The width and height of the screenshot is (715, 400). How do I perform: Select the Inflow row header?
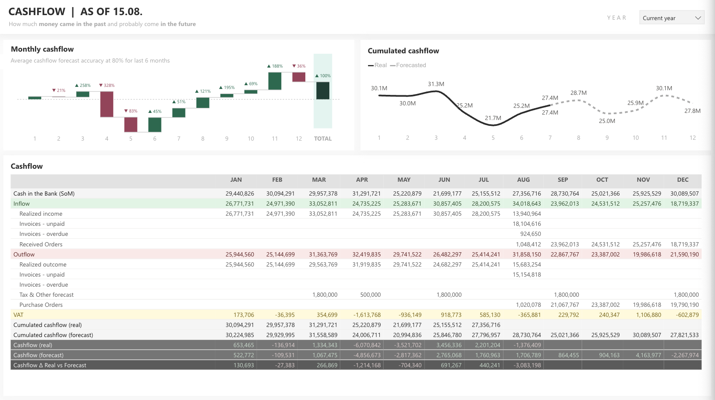(x=21, y=204)
